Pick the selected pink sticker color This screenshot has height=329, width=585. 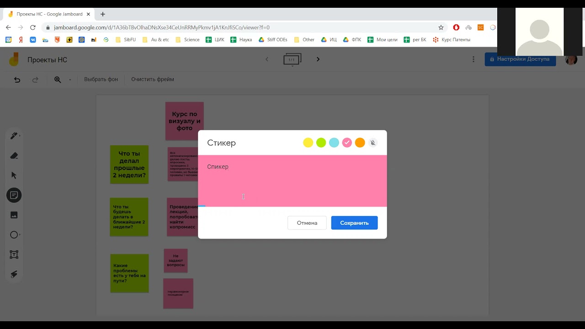coord(347,143)
